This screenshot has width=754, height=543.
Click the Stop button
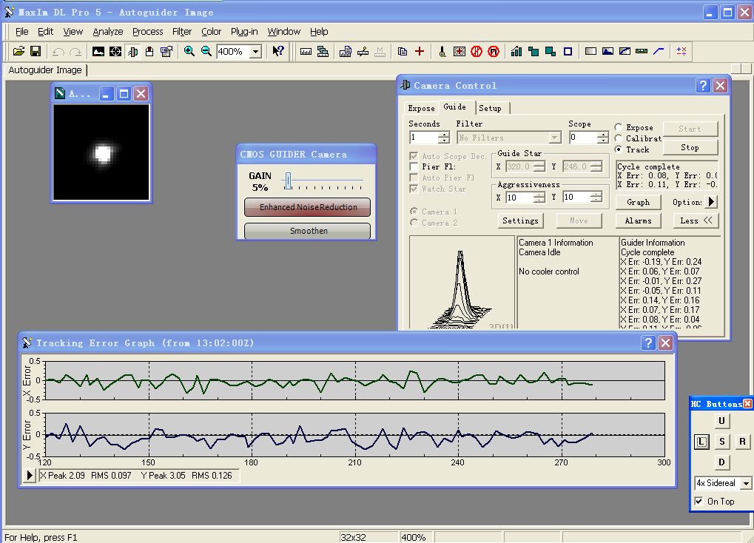tap(690, 148)
